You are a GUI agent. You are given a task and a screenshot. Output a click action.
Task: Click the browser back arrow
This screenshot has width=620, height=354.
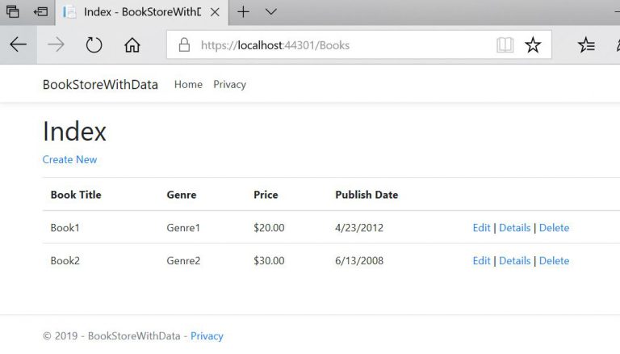(18, 45)
